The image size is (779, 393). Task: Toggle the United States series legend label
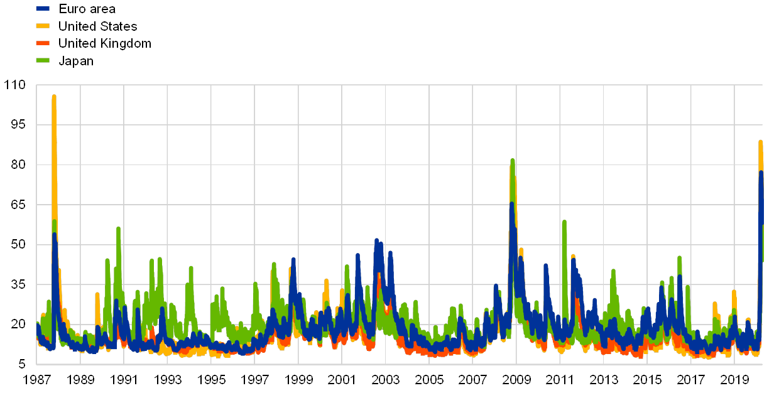point(97,26)
